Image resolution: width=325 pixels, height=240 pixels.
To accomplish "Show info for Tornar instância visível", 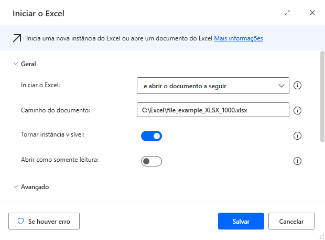I will point(297,136).
